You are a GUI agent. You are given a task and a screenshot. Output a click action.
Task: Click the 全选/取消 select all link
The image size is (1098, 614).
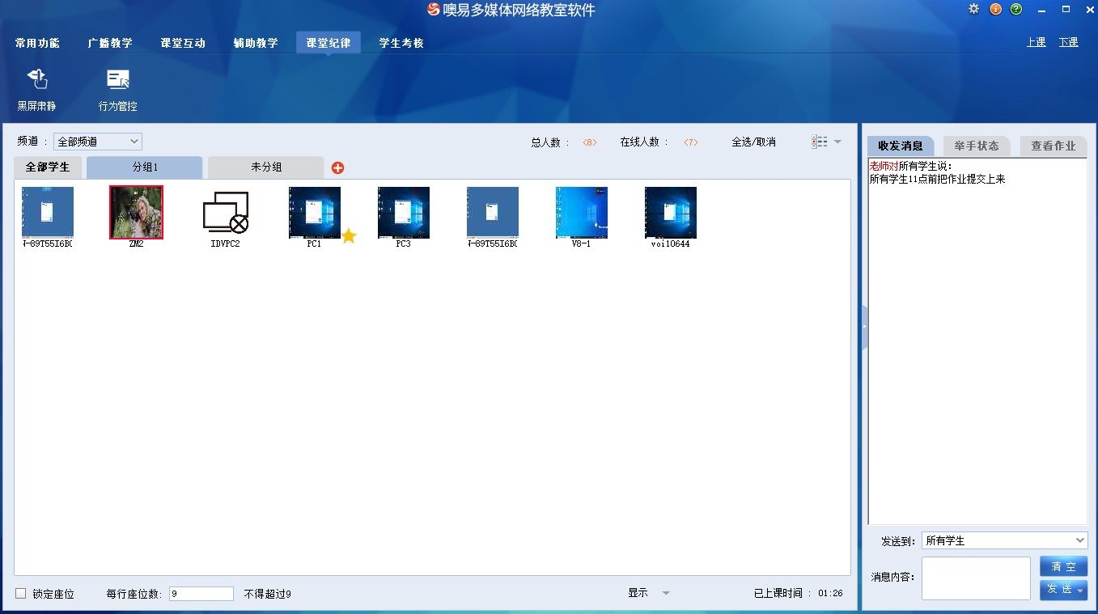tap(753, 142)
